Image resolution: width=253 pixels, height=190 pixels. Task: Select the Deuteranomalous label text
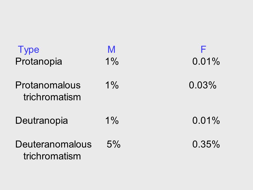coord(53,144)
